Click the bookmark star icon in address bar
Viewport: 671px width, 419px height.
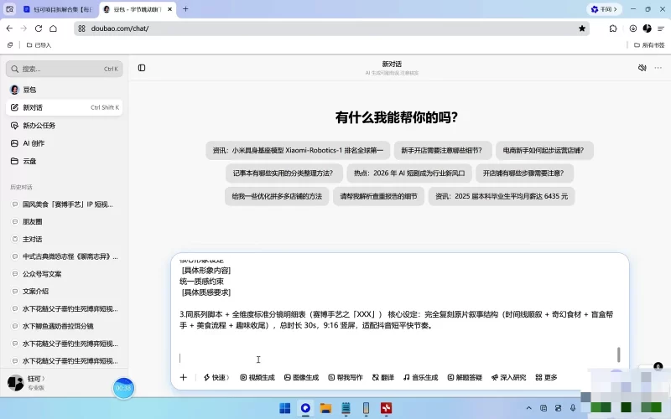(582, 28)
